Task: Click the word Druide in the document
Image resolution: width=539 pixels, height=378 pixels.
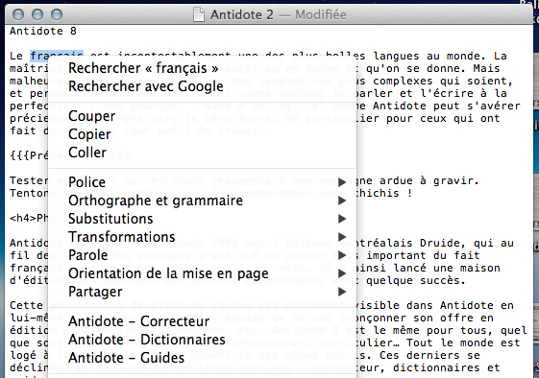Action: (x=440, y=243)
